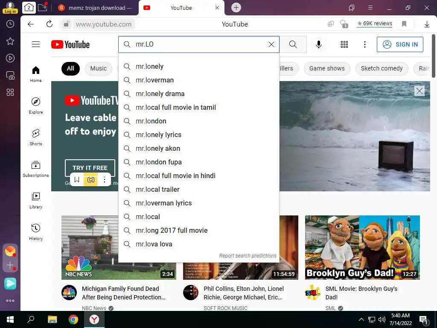Open the tab count home icon
Screen dimensions: 437x328
29,8
